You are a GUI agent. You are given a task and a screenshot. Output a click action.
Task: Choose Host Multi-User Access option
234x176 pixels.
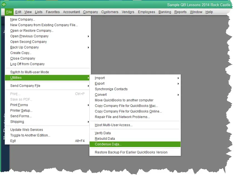[114, 125]
